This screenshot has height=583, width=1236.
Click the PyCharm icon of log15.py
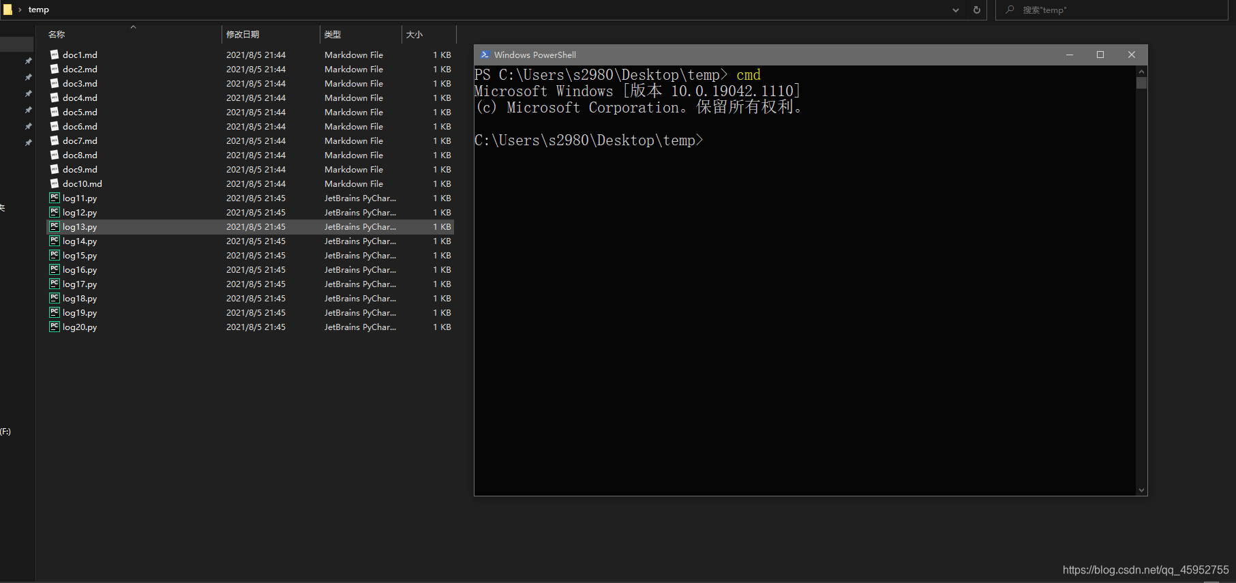pos(55,255)
